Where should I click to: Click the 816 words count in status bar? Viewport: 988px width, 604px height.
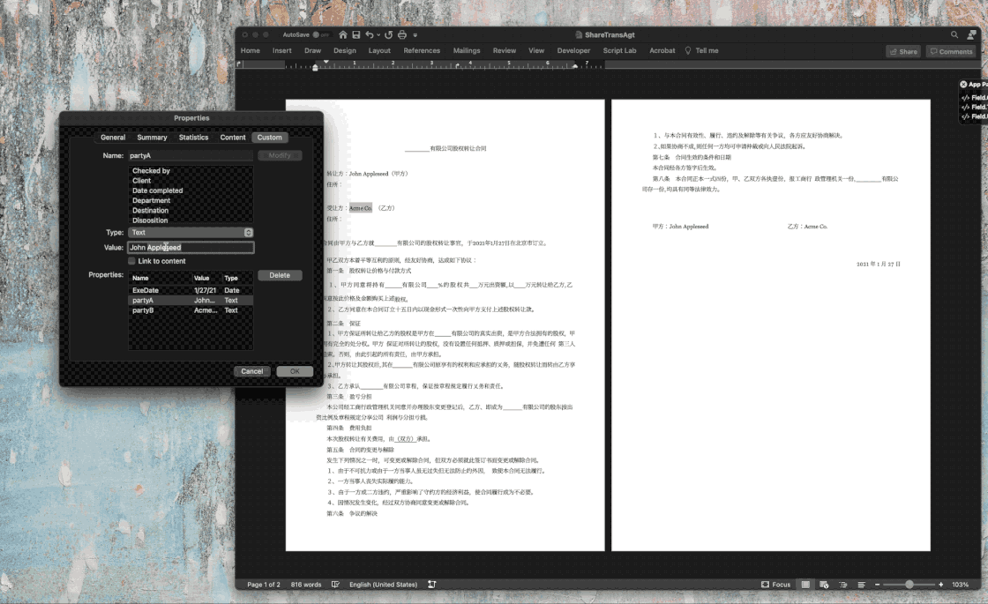pyautogui.click(x=305, y=585)
